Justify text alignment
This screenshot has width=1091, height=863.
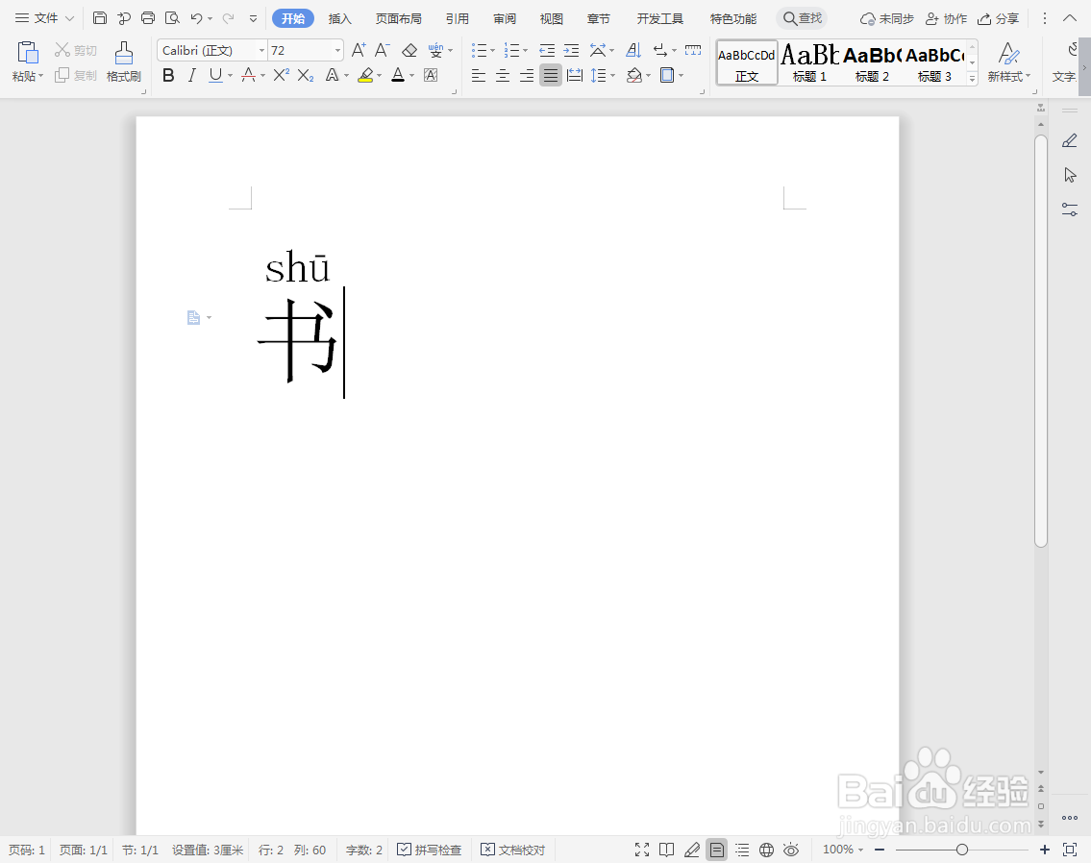tap(551, 75)
